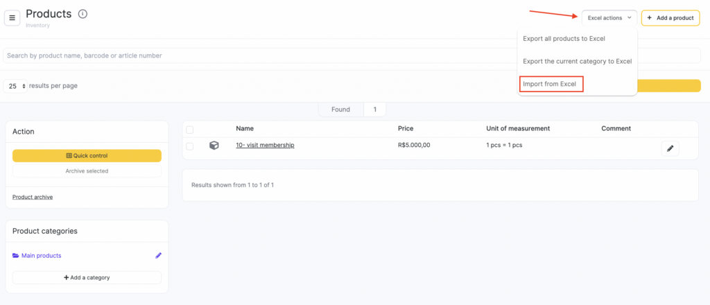Viewport: 710px width, 305px height.
Task: Open the Product archive link
Action: (33, 197)
